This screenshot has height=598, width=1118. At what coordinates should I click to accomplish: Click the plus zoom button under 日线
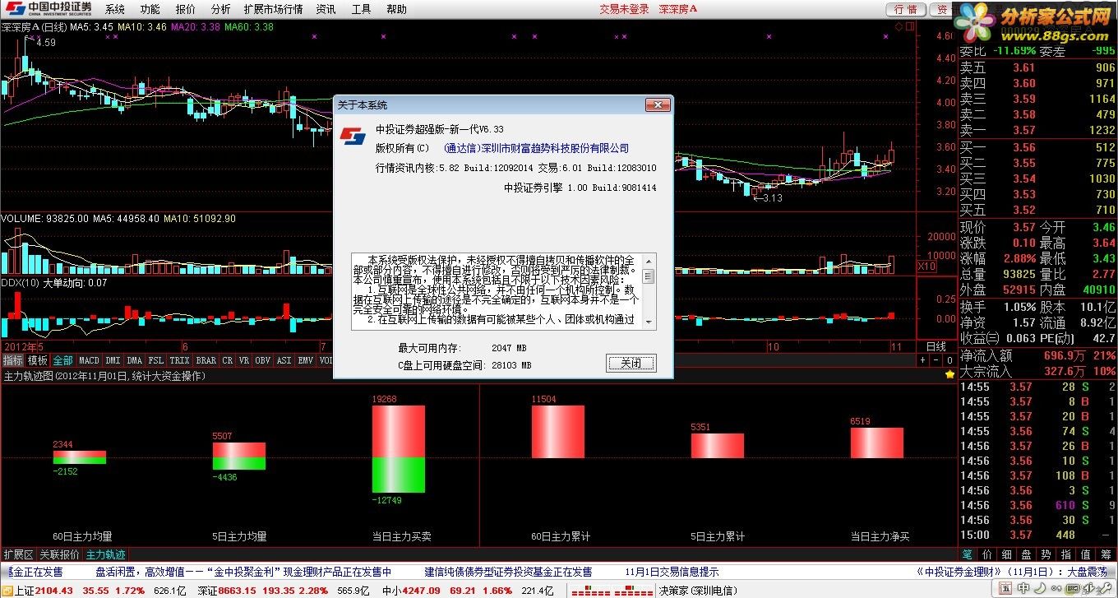tap(923, 360)
